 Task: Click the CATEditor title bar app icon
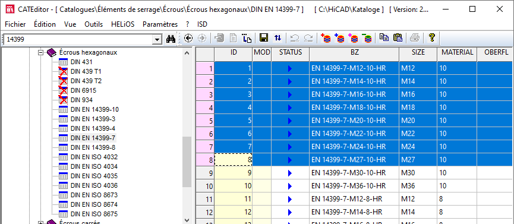10,9
